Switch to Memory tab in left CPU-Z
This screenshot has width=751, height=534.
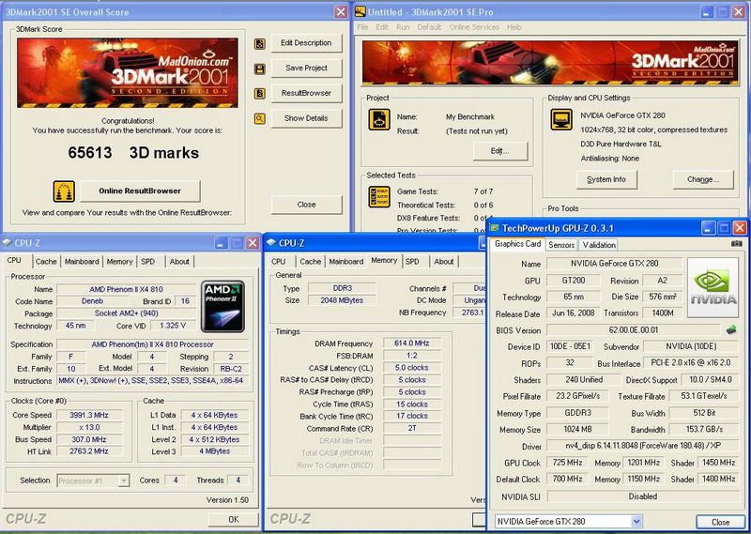pyautogui.click(x=120, y=262)
